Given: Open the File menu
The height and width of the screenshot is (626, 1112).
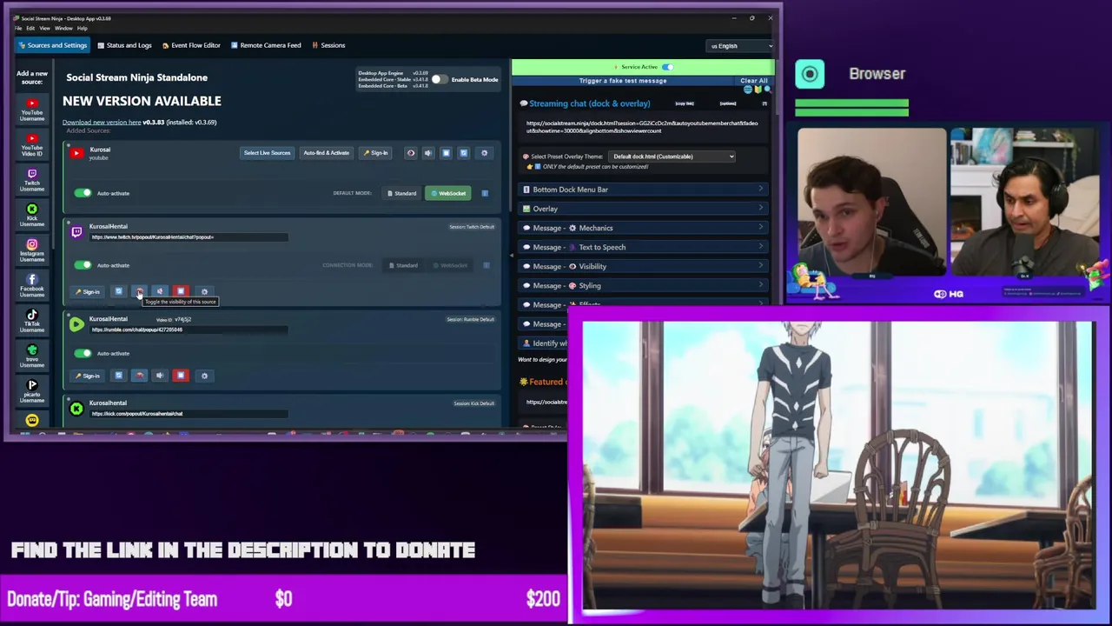Looking at the screenshot, I should click(x=18, y=28).
